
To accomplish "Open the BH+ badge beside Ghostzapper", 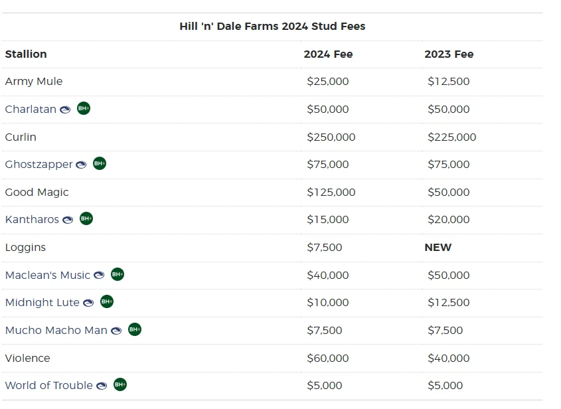I will click(x=100, y=163).
